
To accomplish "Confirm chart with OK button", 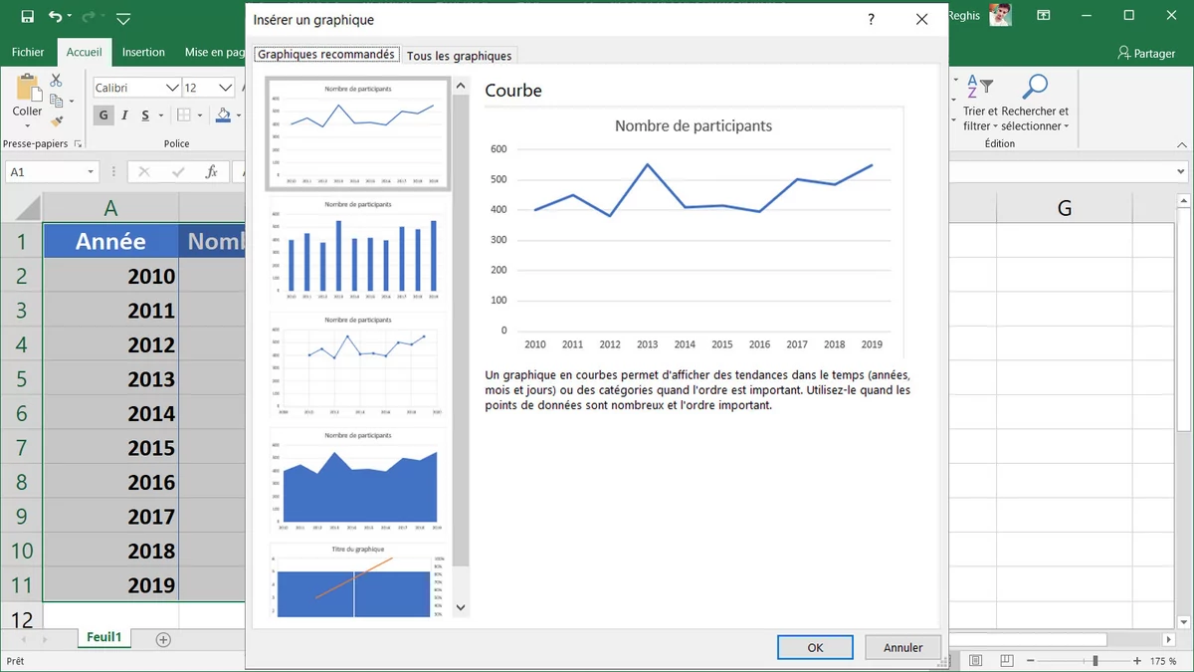I will [x=815, y=647].
